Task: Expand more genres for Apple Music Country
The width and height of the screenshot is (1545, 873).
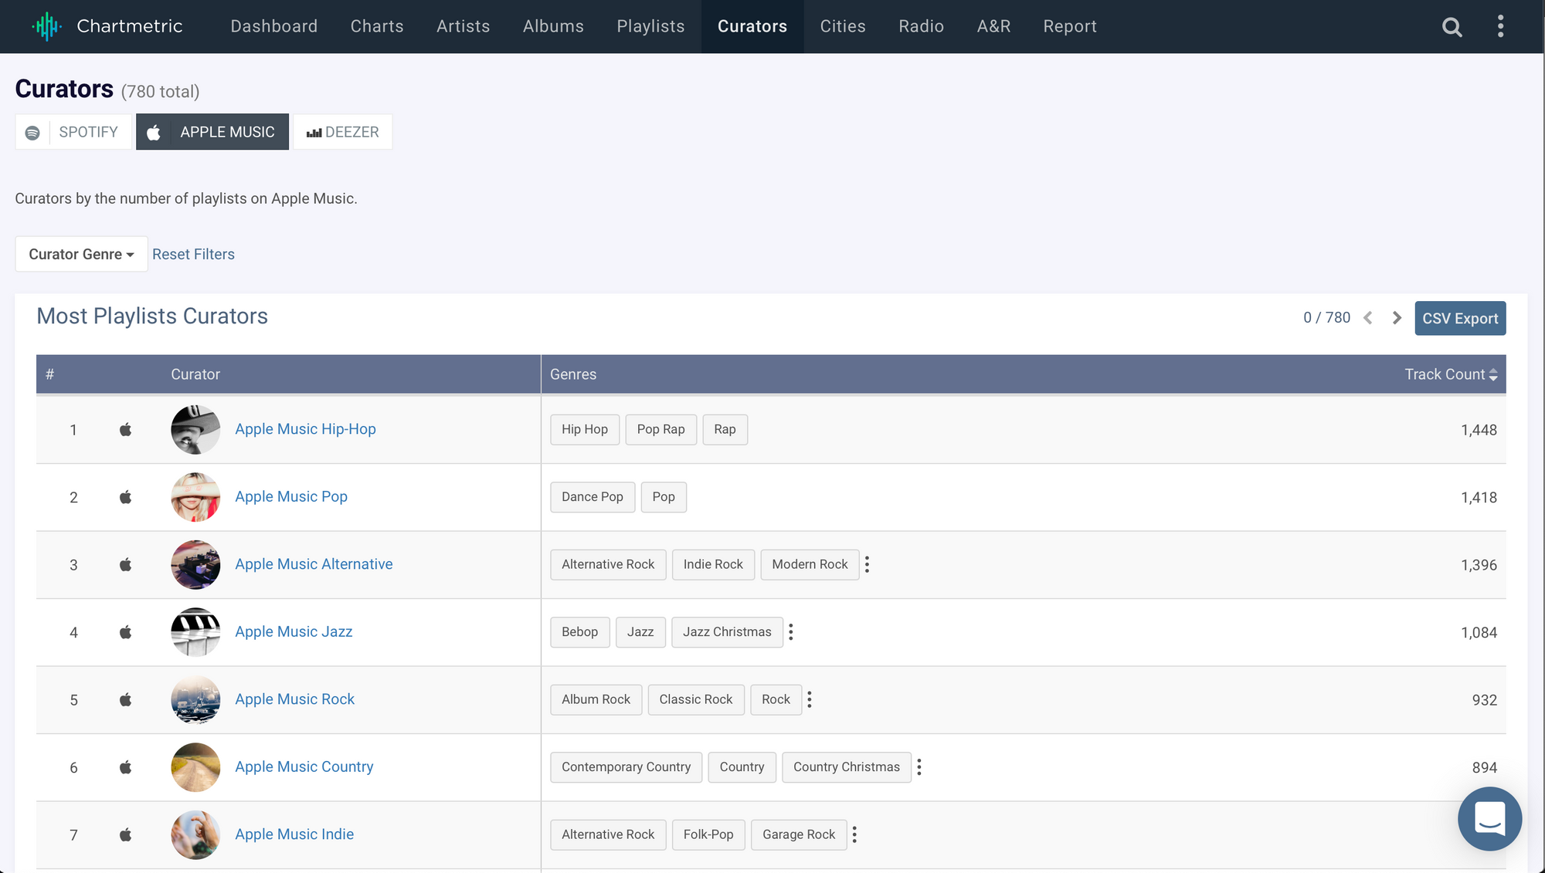Action: click(919, 767)
